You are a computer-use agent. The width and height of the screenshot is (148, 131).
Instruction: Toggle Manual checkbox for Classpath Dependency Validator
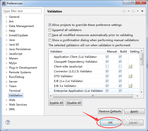pos(107,61)
